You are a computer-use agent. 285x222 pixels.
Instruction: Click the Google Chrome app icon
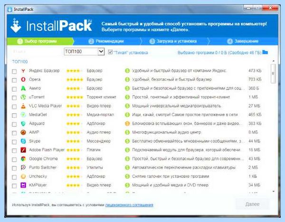coord(23,159)
